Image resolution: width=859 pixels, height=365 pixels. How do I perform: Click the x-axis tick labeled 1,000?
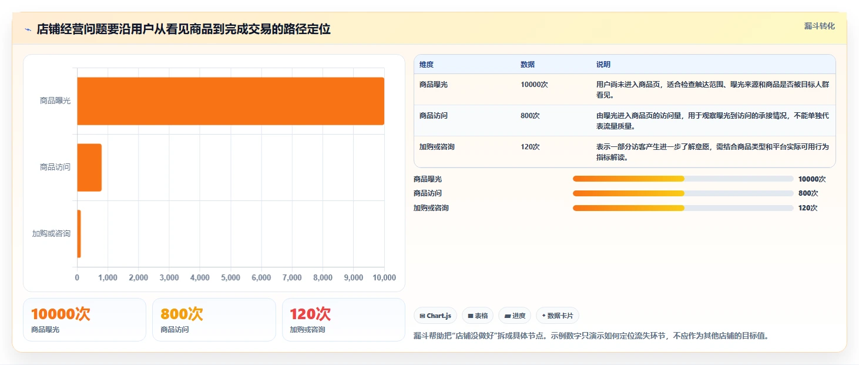108,278
